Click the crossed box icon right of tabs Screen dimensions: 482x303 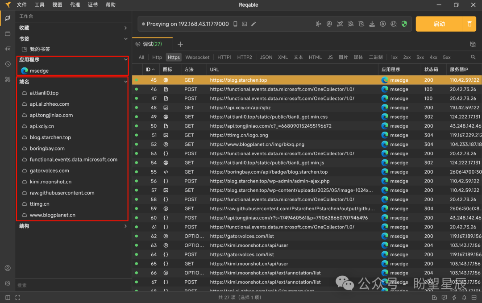(x=473, y=44)
